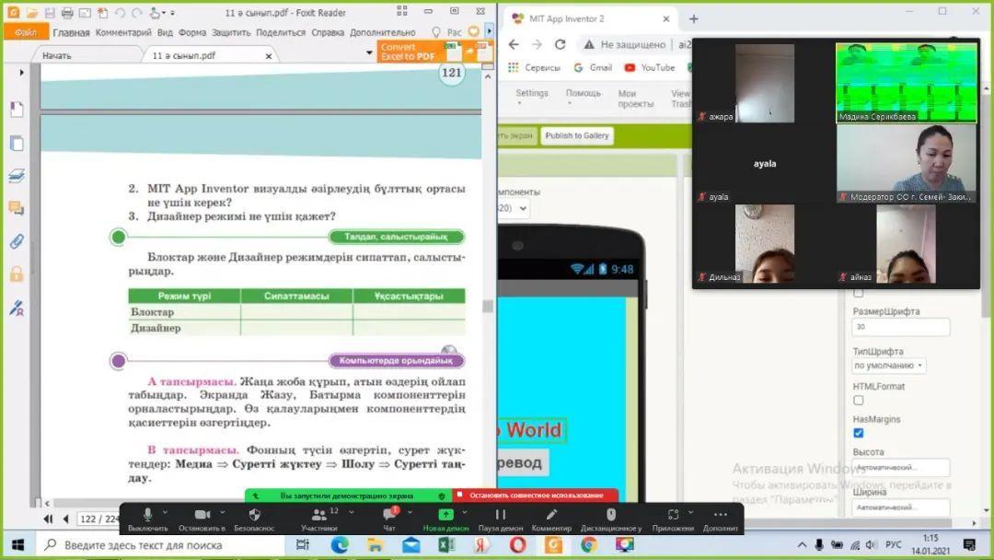Viewport: 994px width, 560px height.
Task: Open Foxit tab list dropdown arrow
Action: [x=369, y=53]
